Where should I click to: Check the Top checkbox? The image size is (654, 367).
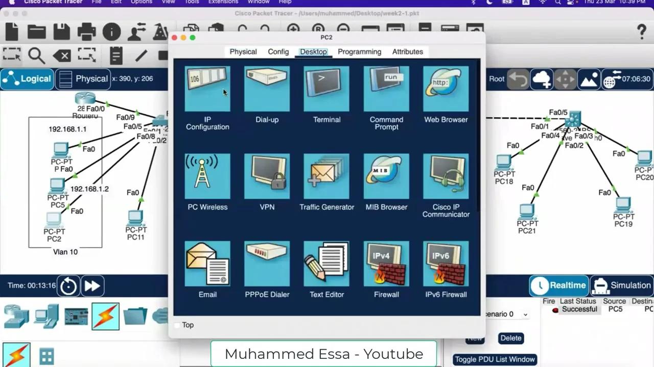[x=178, y=325]
